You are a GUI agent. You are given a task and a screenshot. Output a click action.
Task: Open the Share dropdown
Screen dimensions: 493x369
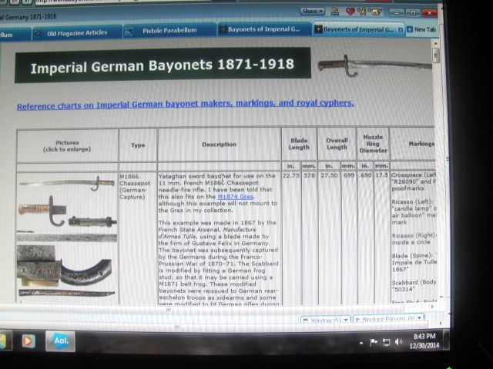[x=312, y=12]
